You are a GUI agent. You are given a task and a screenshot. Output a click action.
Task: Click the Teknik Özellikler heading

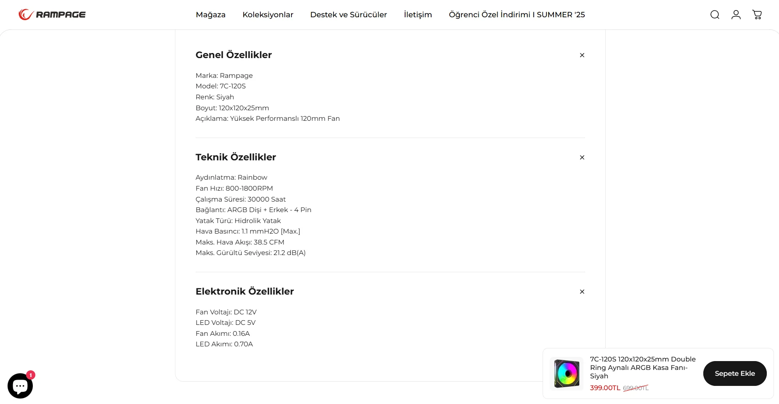pyautogui.click(x=236, y=157)
